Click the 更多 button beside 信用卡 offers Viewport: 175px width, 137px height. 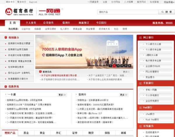(124, 95)
